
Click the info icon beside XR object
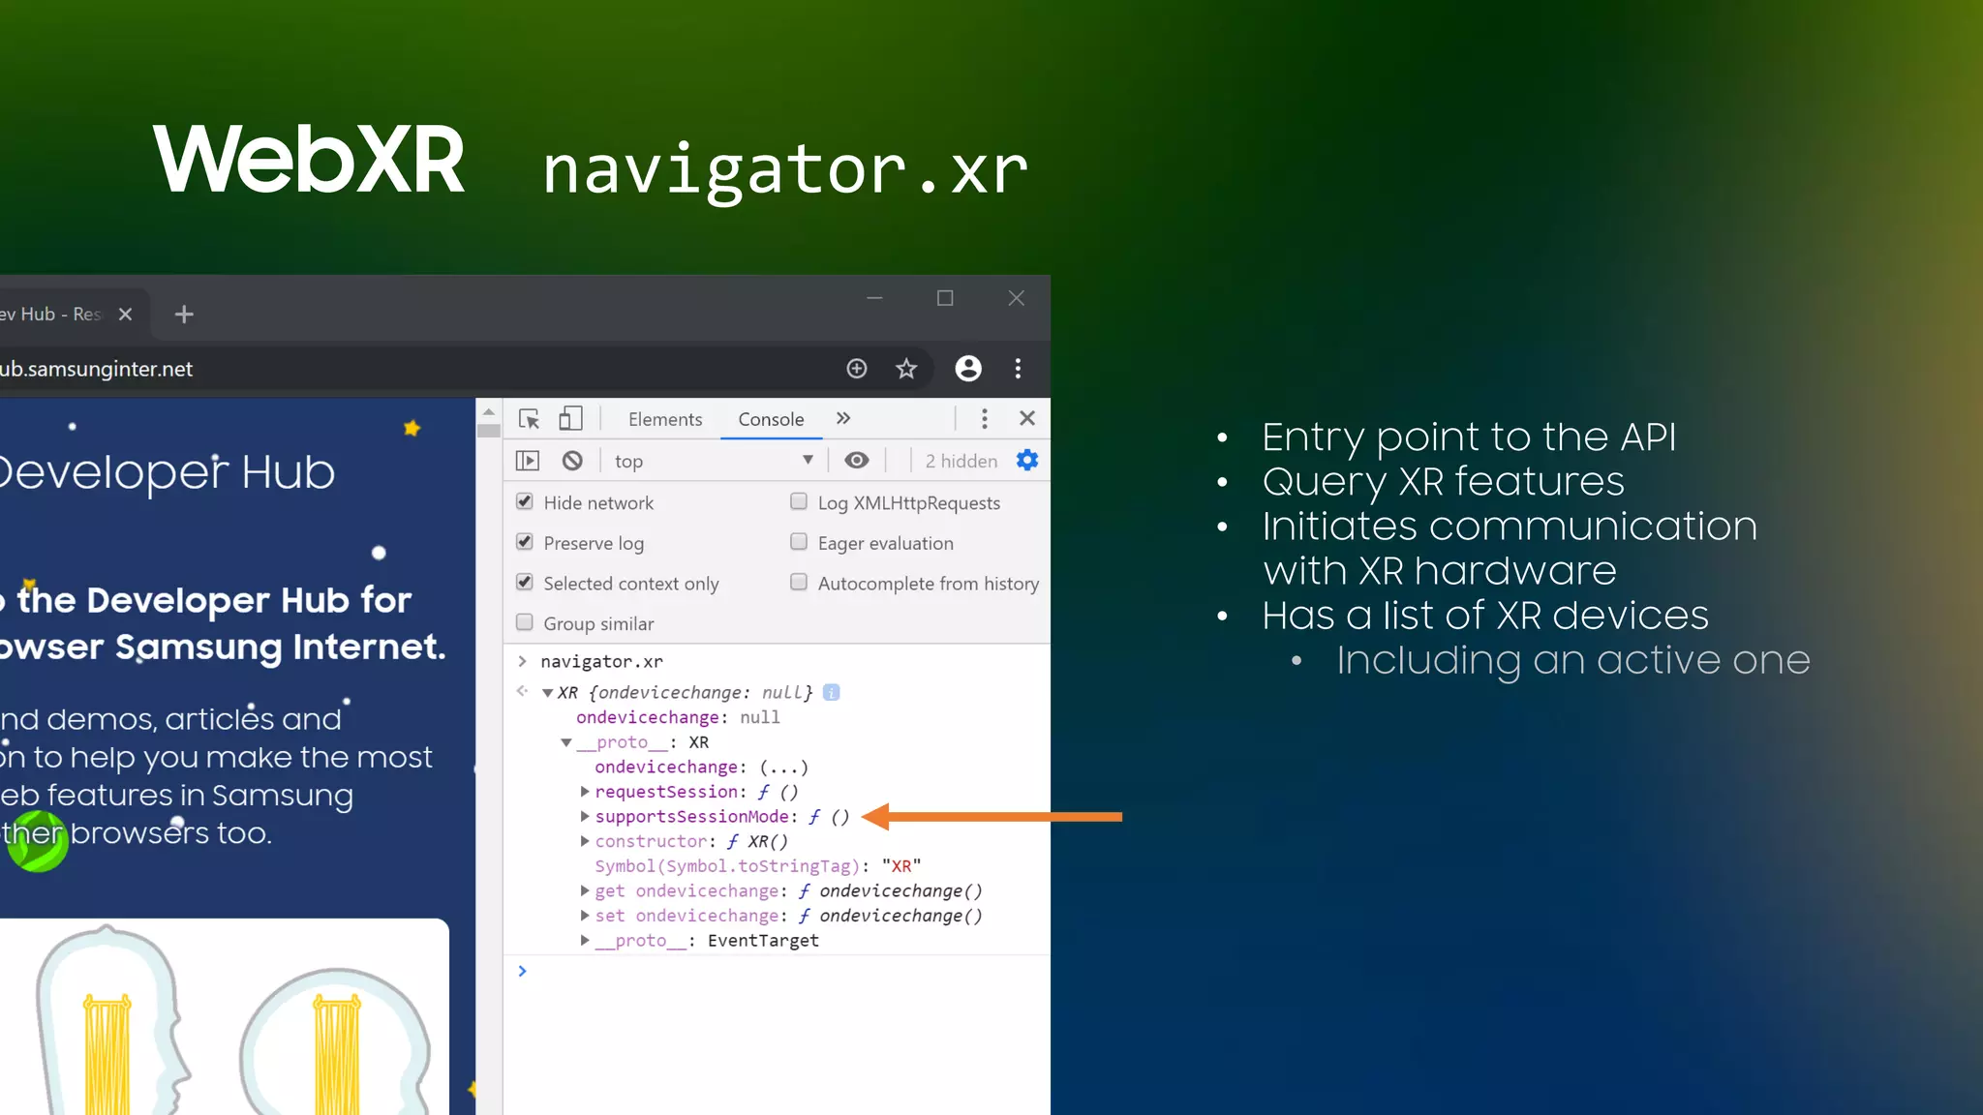click(x=831, y=692)
